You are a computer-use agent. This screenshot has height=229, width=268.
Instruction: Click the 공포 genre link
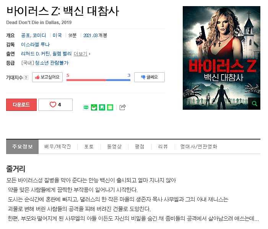click(x=25, y=36)
